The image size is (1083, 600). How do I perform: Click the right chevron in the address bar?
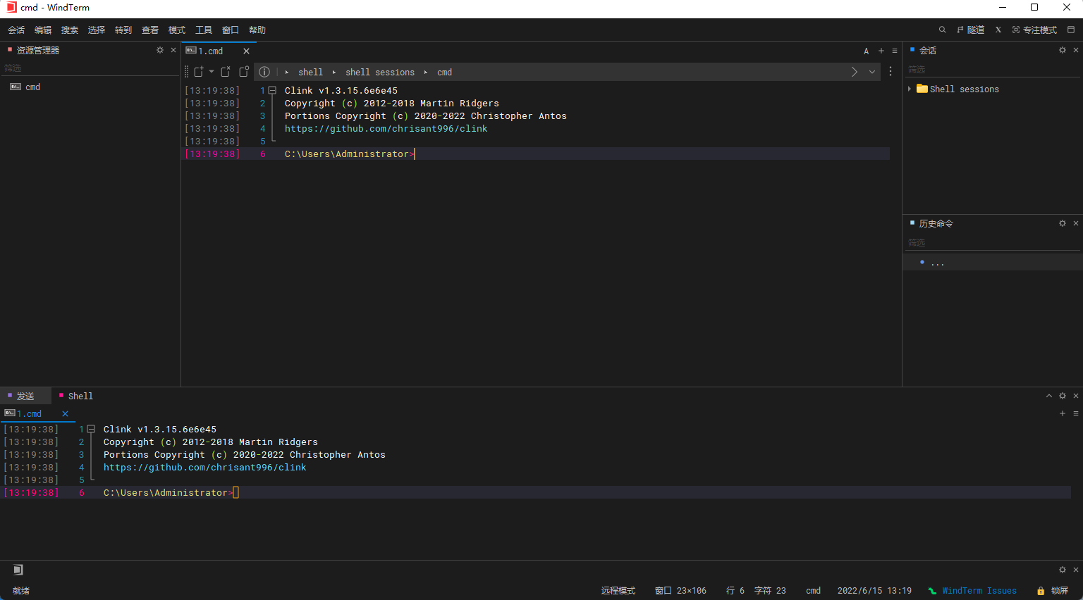855,72
